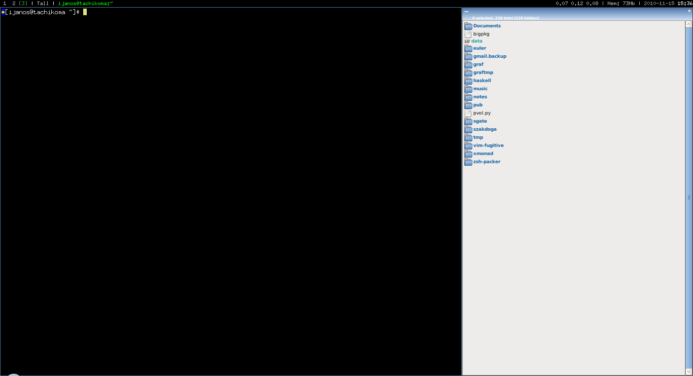Select the xmonad folder icon
This screenshot has height=376, width=693.
(468, 154)
